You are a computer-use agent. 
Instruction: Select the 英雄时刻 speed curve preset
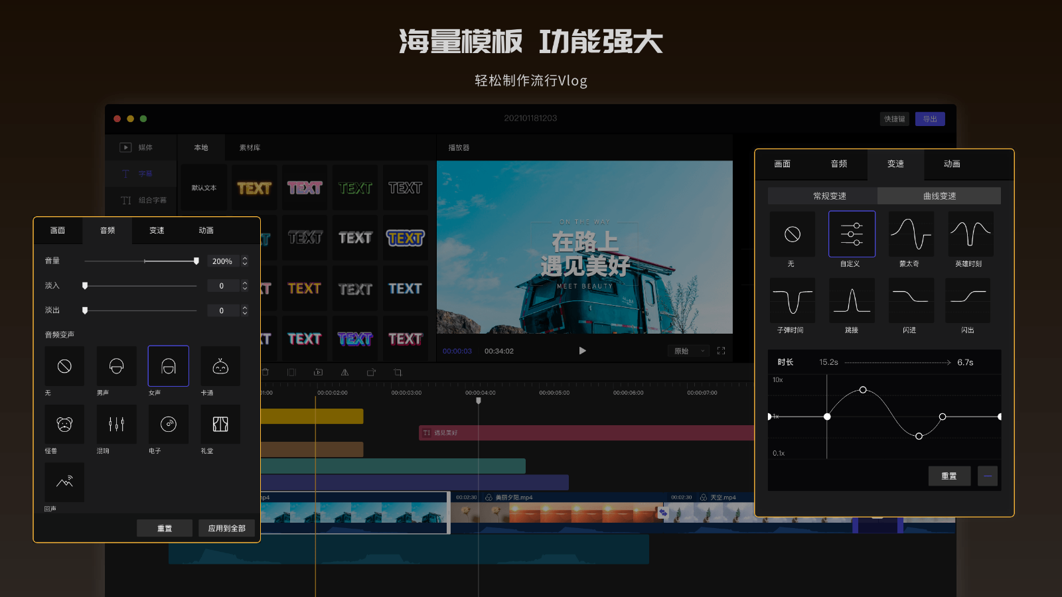(970, 233)
